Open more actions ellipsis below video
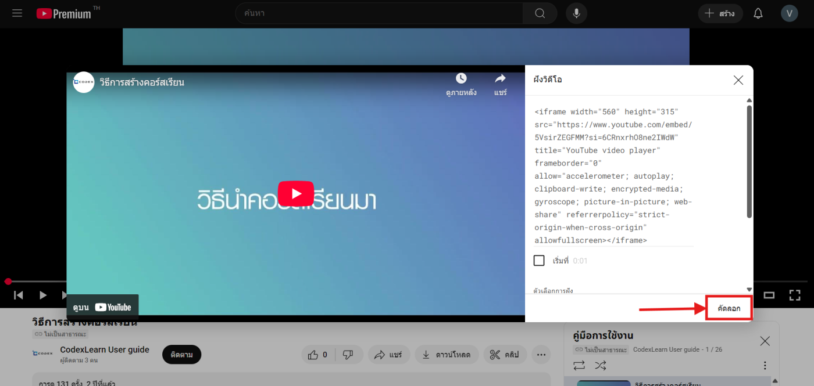814x386 pixels. click(x=541, y=355)
